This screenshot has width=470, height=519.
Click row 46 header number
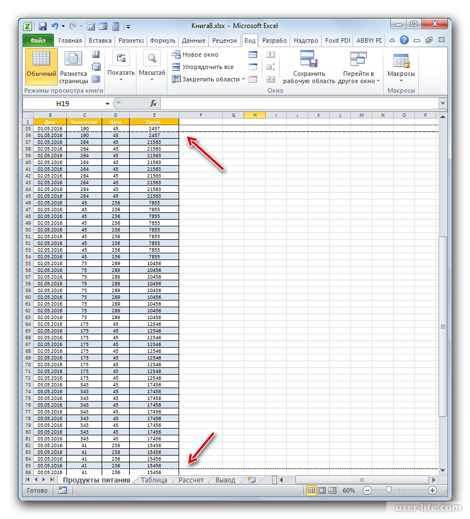pos(28,203)
